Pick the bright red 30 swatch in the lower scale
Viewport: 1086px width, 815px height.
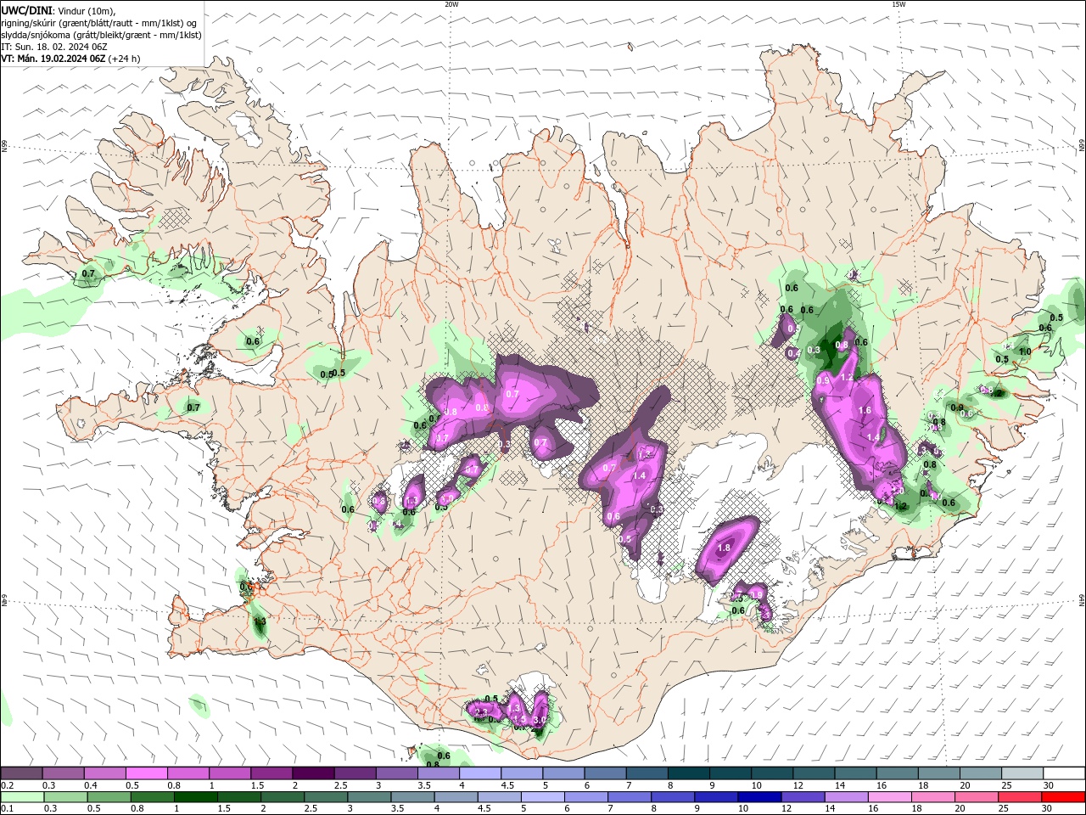tap(1063, 797)
